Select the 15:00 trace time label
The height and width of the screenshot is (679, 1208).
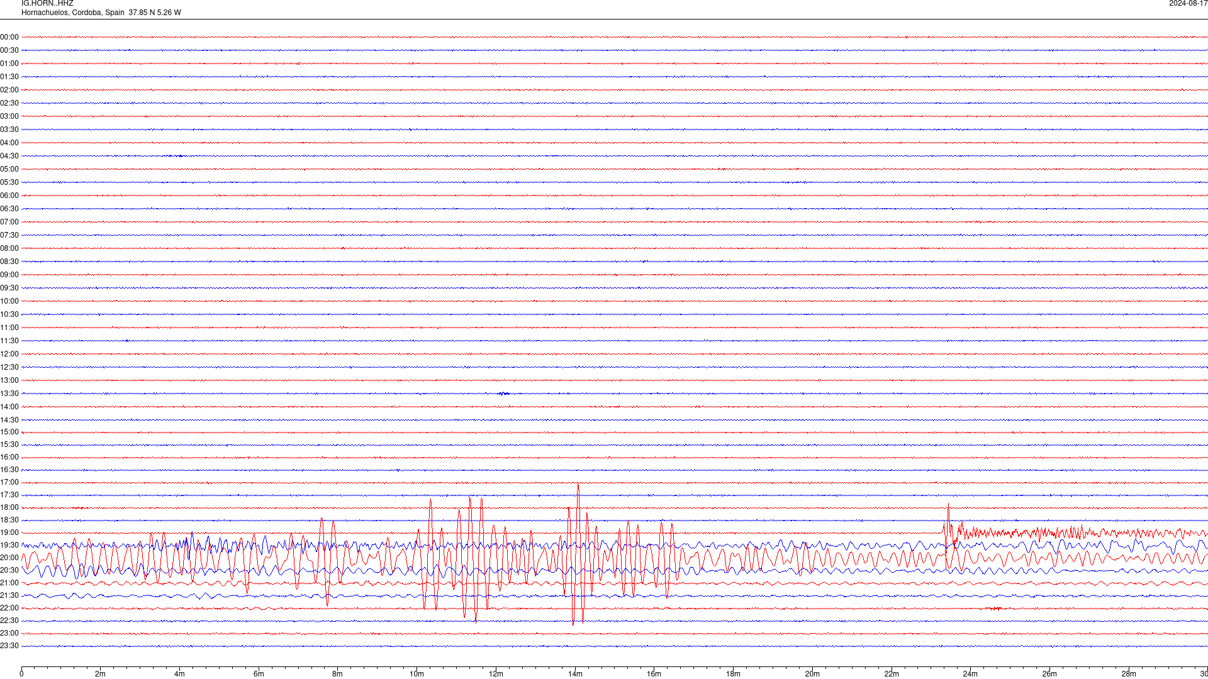click(9, 432)
